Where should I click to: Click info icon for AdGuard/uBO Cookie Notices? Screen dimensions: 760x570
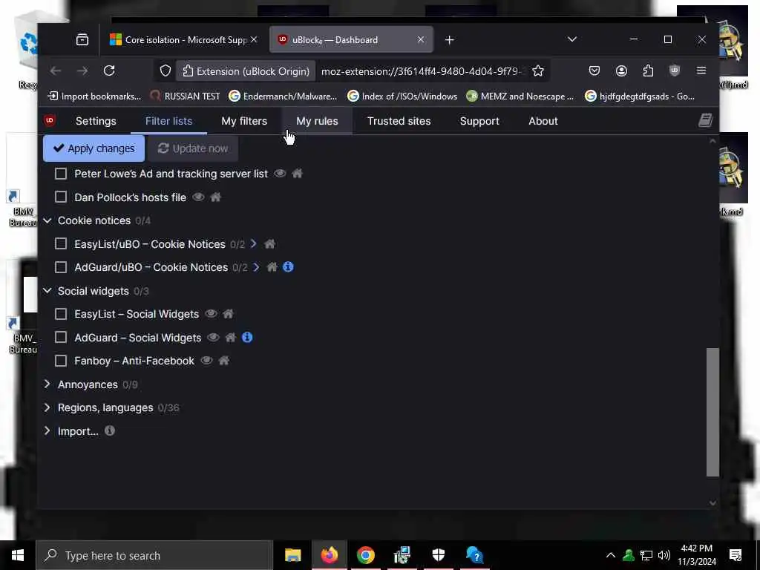pyautogui.click(x=288, y=267)
